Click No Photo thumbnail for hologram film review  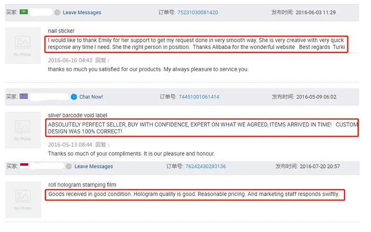(23, 199)
